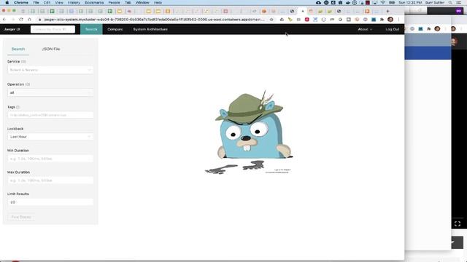Focus the Max Duration field
The image size is (467, 262).
point(50,180)
